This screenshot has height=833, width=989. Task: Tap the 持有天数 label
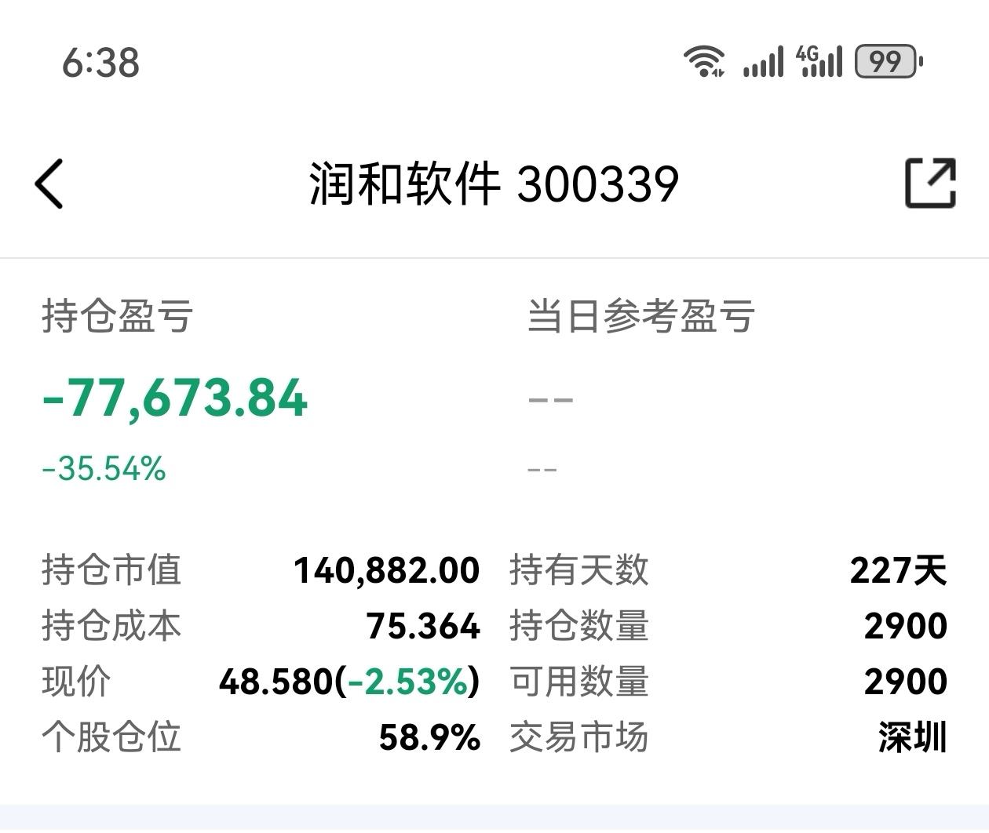pyautogui.click(x=579, y=570)
